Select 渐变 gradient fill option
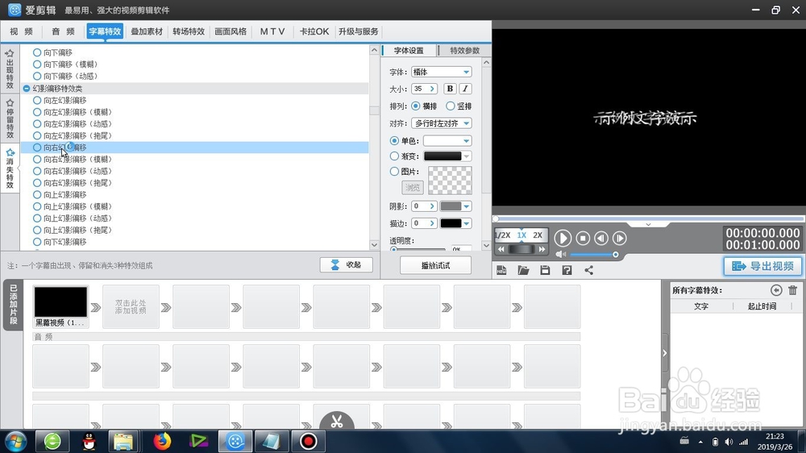The height and width of the screenshot is (453, 806). point(394,156)
